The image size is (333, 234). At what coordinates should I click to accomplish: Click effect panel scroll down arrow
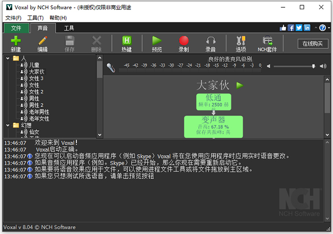pyautogui.click(x=327, y=135)
